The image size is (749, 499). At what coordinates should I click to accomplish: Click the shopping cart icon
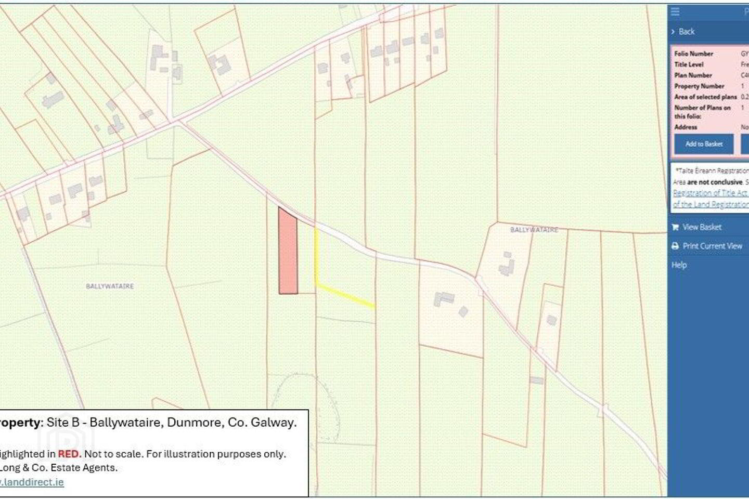coord(675,227)
